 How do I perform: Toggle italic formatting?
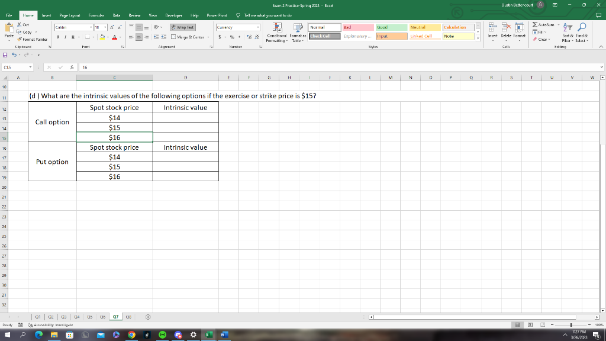[x=65, y=37]
